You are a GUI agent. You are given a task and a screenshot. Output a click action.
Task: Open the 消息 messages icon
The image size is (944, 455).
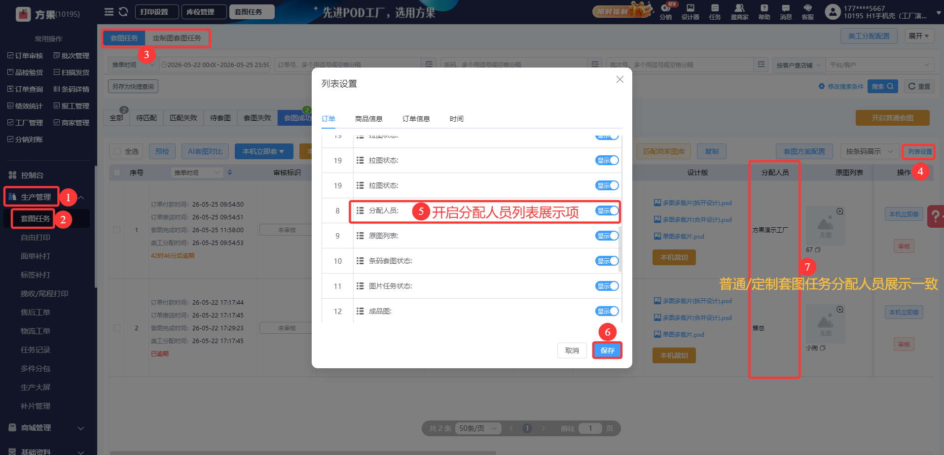click(786, 12)
